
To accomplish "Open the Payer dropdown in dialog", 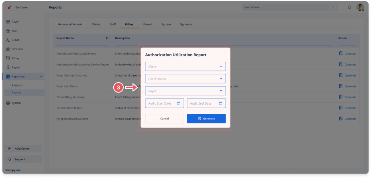I will click(x=185, y=91).
